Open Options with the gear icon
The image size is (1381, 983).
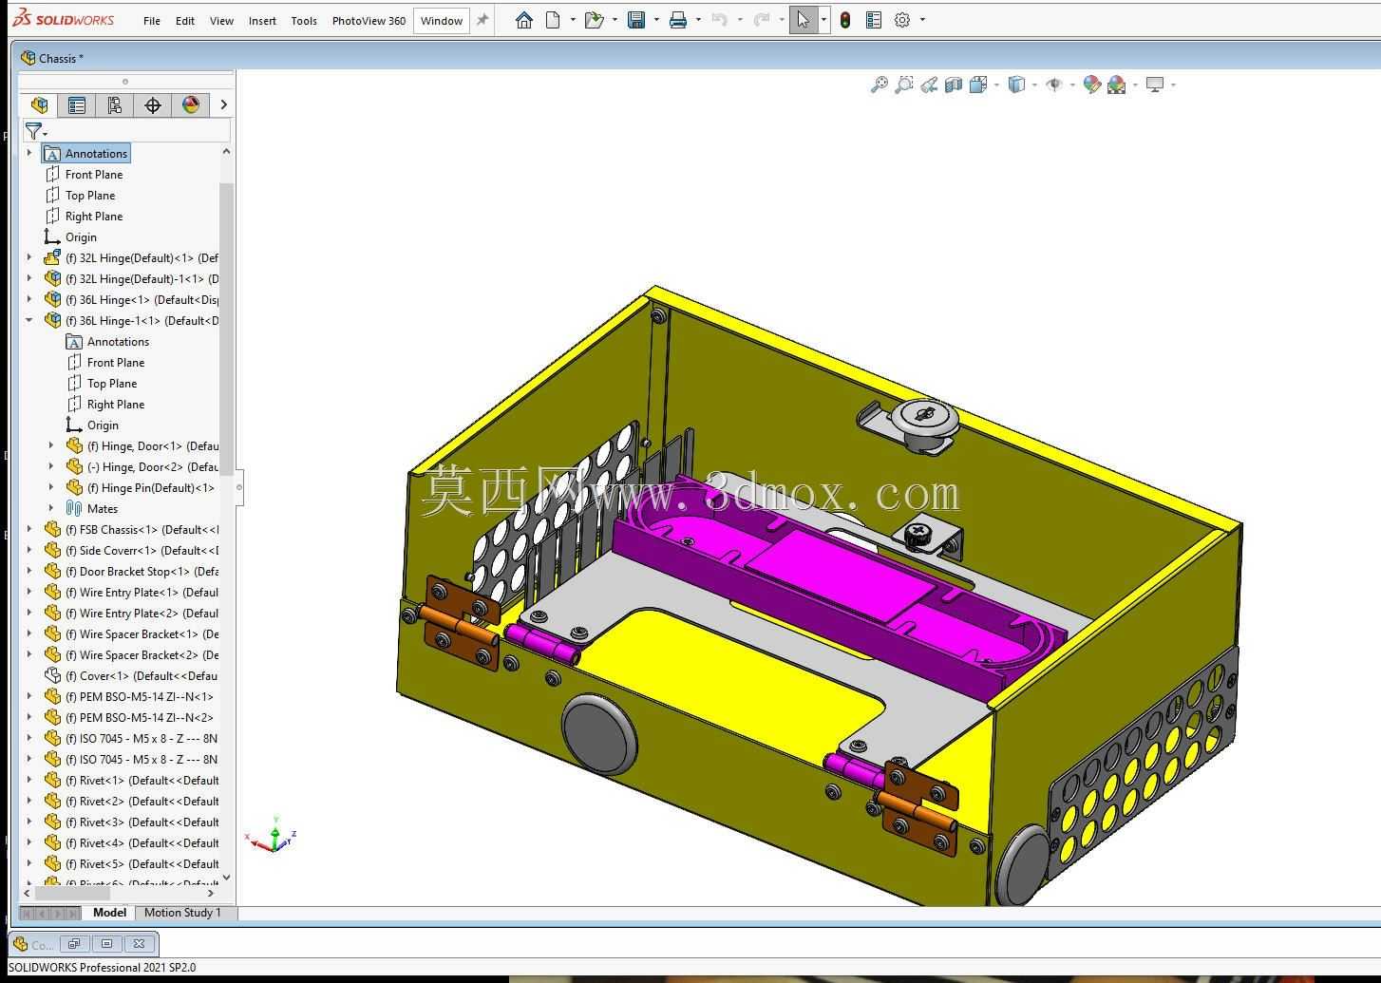pos(902,20)
